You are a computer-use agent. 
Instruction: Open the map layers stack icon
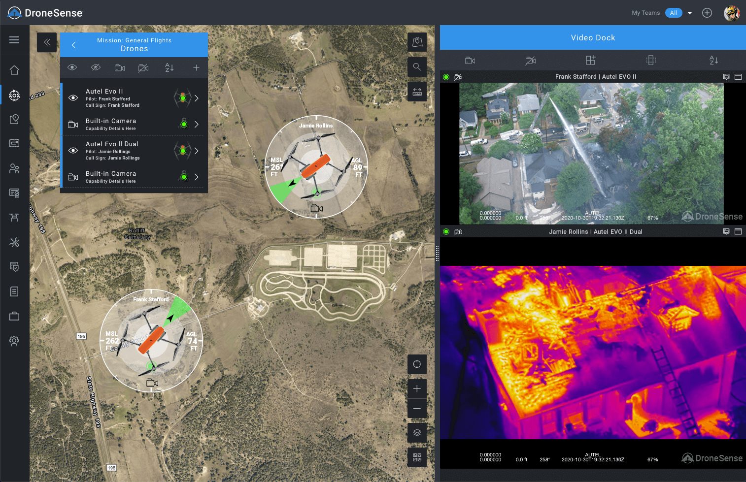pos(417,432)
